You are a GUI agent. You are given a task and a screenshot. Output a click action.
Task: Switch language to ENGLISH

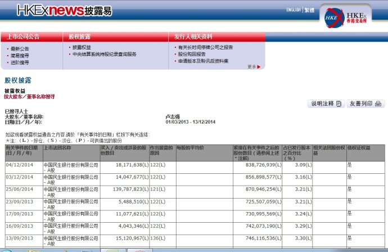click(x=294, y=10)
